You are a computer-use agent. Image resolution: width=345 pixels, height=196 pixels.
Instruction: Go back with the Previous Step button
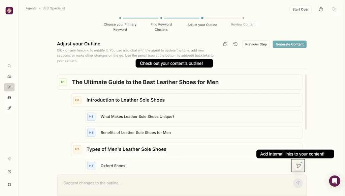coord(256,44)
